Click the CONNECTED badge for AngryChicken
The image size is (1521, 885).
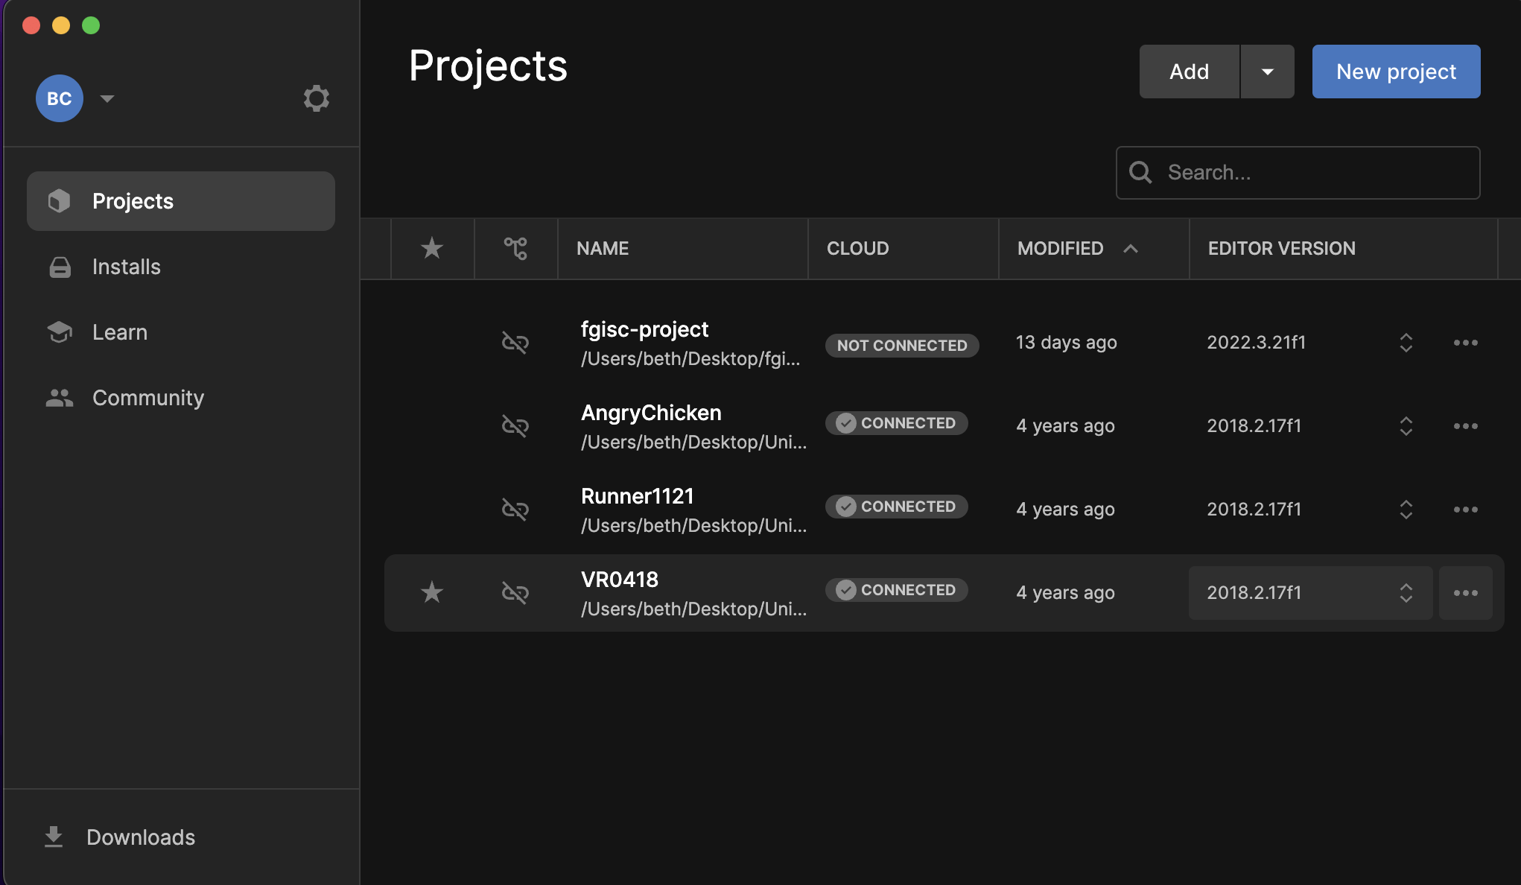(x=896, y=423)
